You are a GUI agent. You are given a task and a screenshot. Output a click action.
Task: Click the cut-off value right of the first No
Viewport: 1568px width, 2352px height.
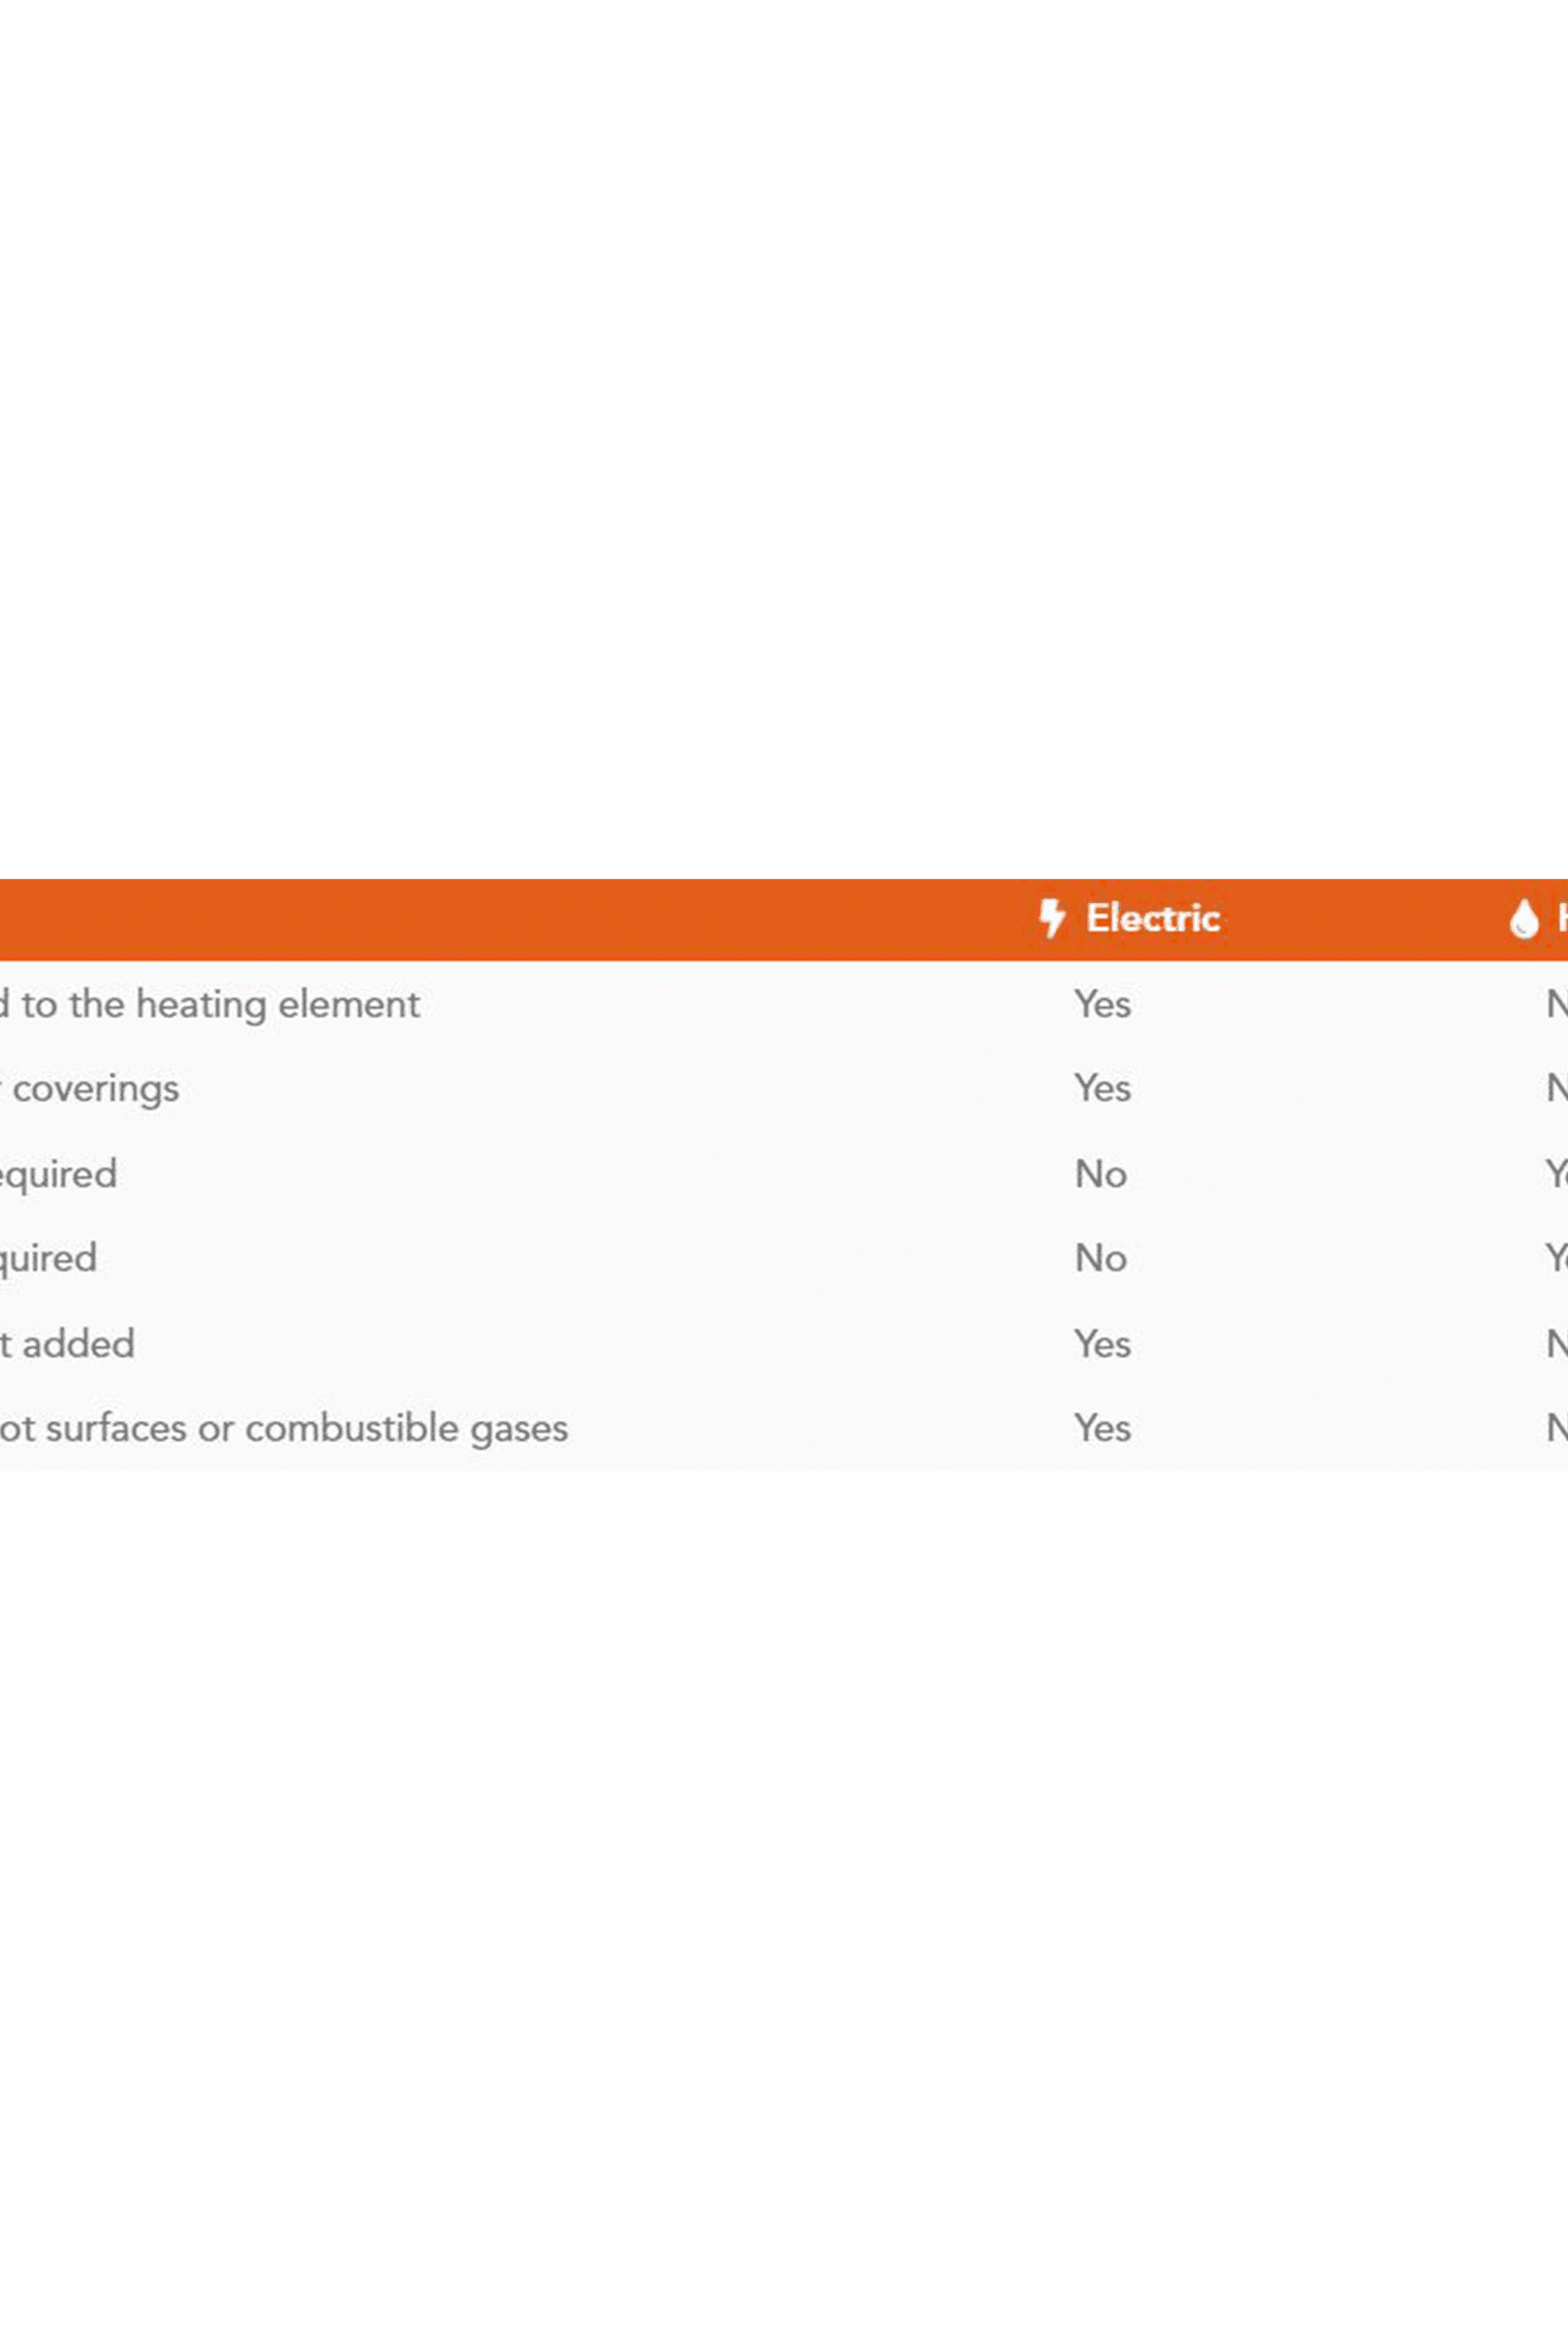pos(1557,1174)
